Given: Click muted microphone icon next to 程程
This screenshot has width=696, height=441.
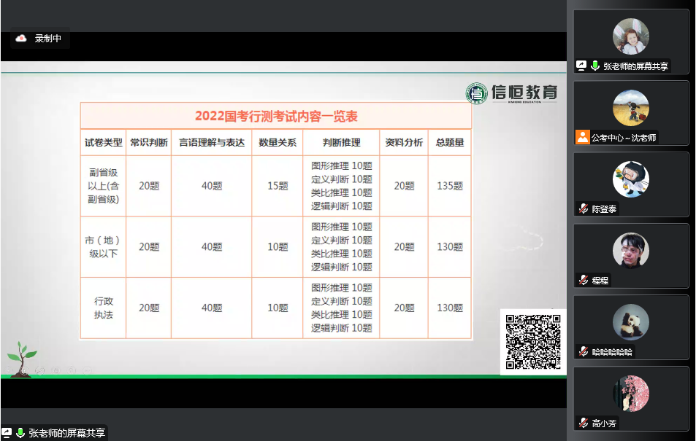Looking at the screenshot, I should (x=584, y=280).
